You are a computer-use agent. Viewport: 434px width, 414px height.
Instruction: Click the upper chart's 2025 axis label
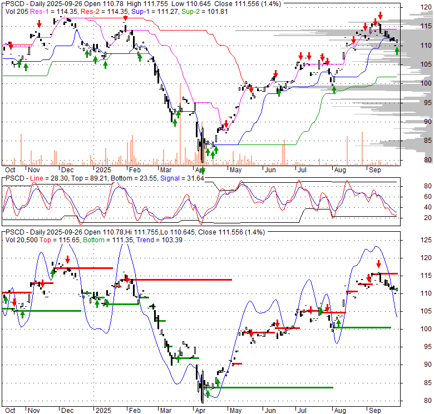[103, 170]
